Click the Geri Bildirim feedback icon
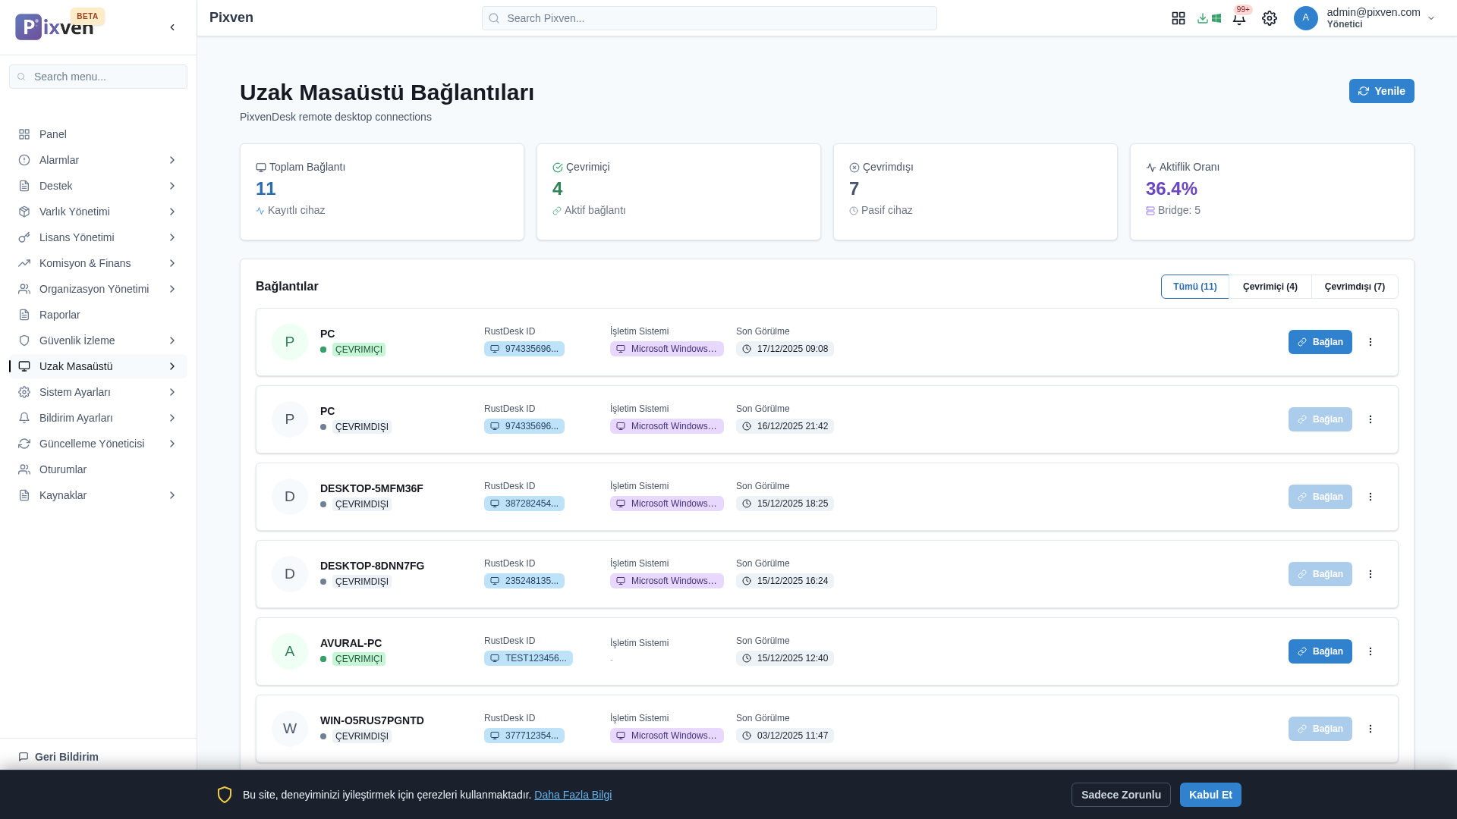 24,757
